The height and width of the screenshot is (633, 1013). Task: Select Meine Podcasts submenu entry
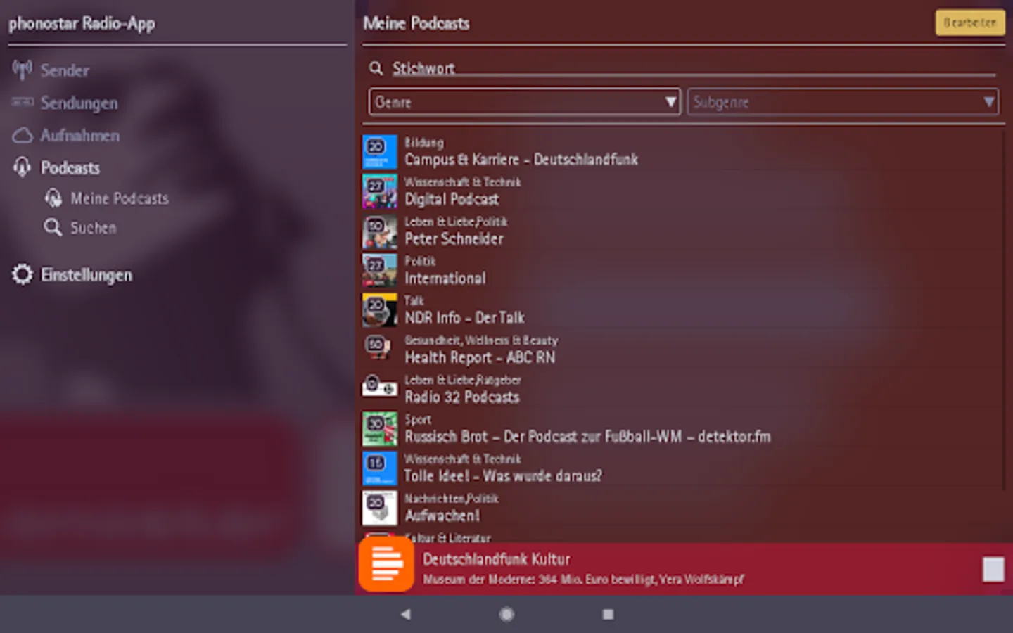pyautogui.click(x=120, y=198)
